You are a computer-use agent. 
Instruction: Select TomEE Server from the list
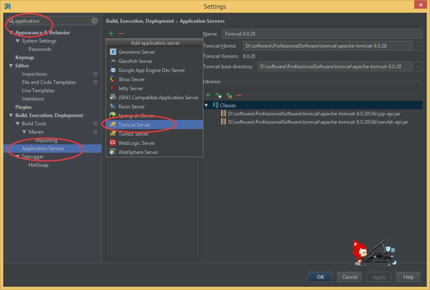pyautogui.click(x=155, y=134)
